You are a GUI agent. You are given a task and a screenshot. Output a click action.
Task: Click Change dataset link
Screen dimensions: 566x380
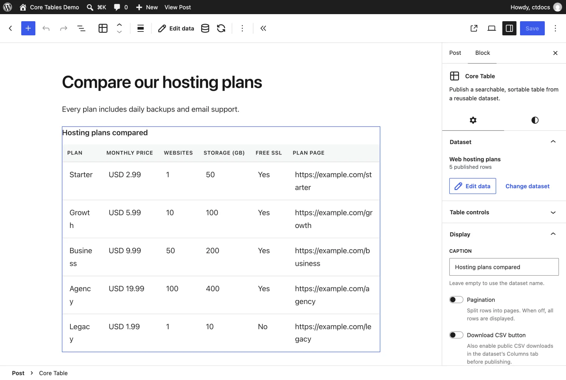pos(527,186)
